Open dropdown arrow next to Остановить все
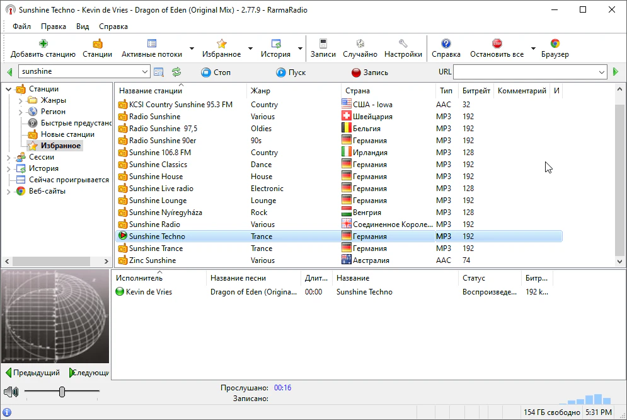The width and height of the screenshot is (627, 420). (x=533, y=49)
